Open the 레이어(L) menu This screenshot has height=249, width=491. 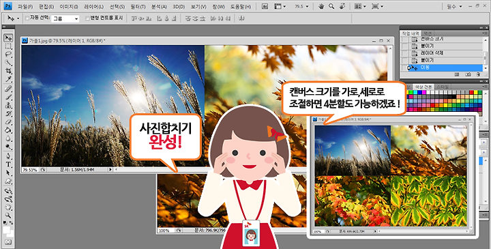93,7
